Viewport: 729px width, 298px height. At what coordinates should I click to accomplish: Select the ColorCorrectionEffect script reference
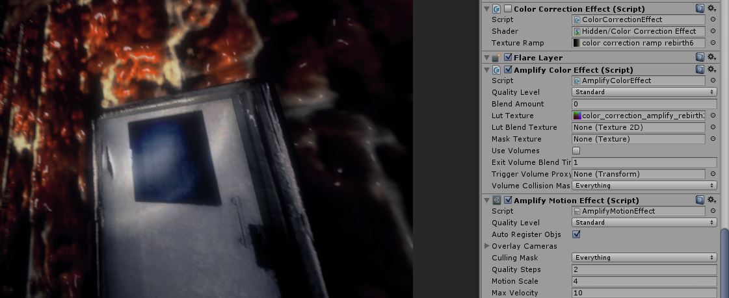point(639,19)
